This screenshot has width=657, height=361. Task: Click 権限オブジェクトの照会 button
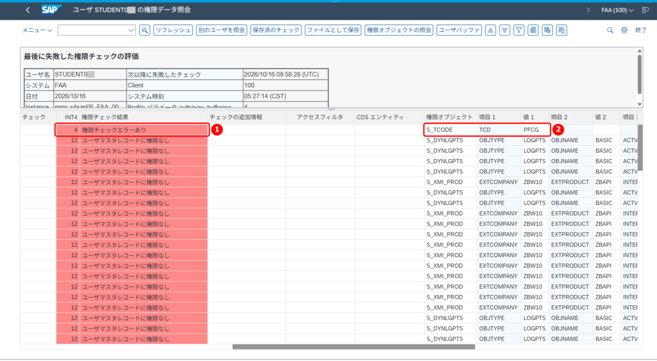tap(399, 30)
